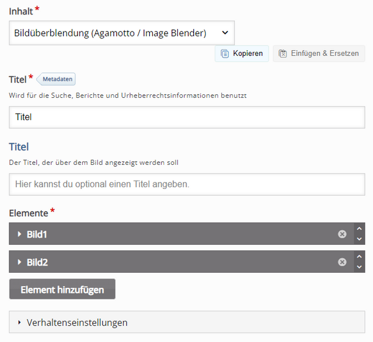Expand the Bild1 element triangle

pos(19,234)
